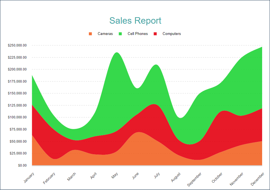
Task: Toggle the Computers legend label
Action: click(x=172, y=34)
